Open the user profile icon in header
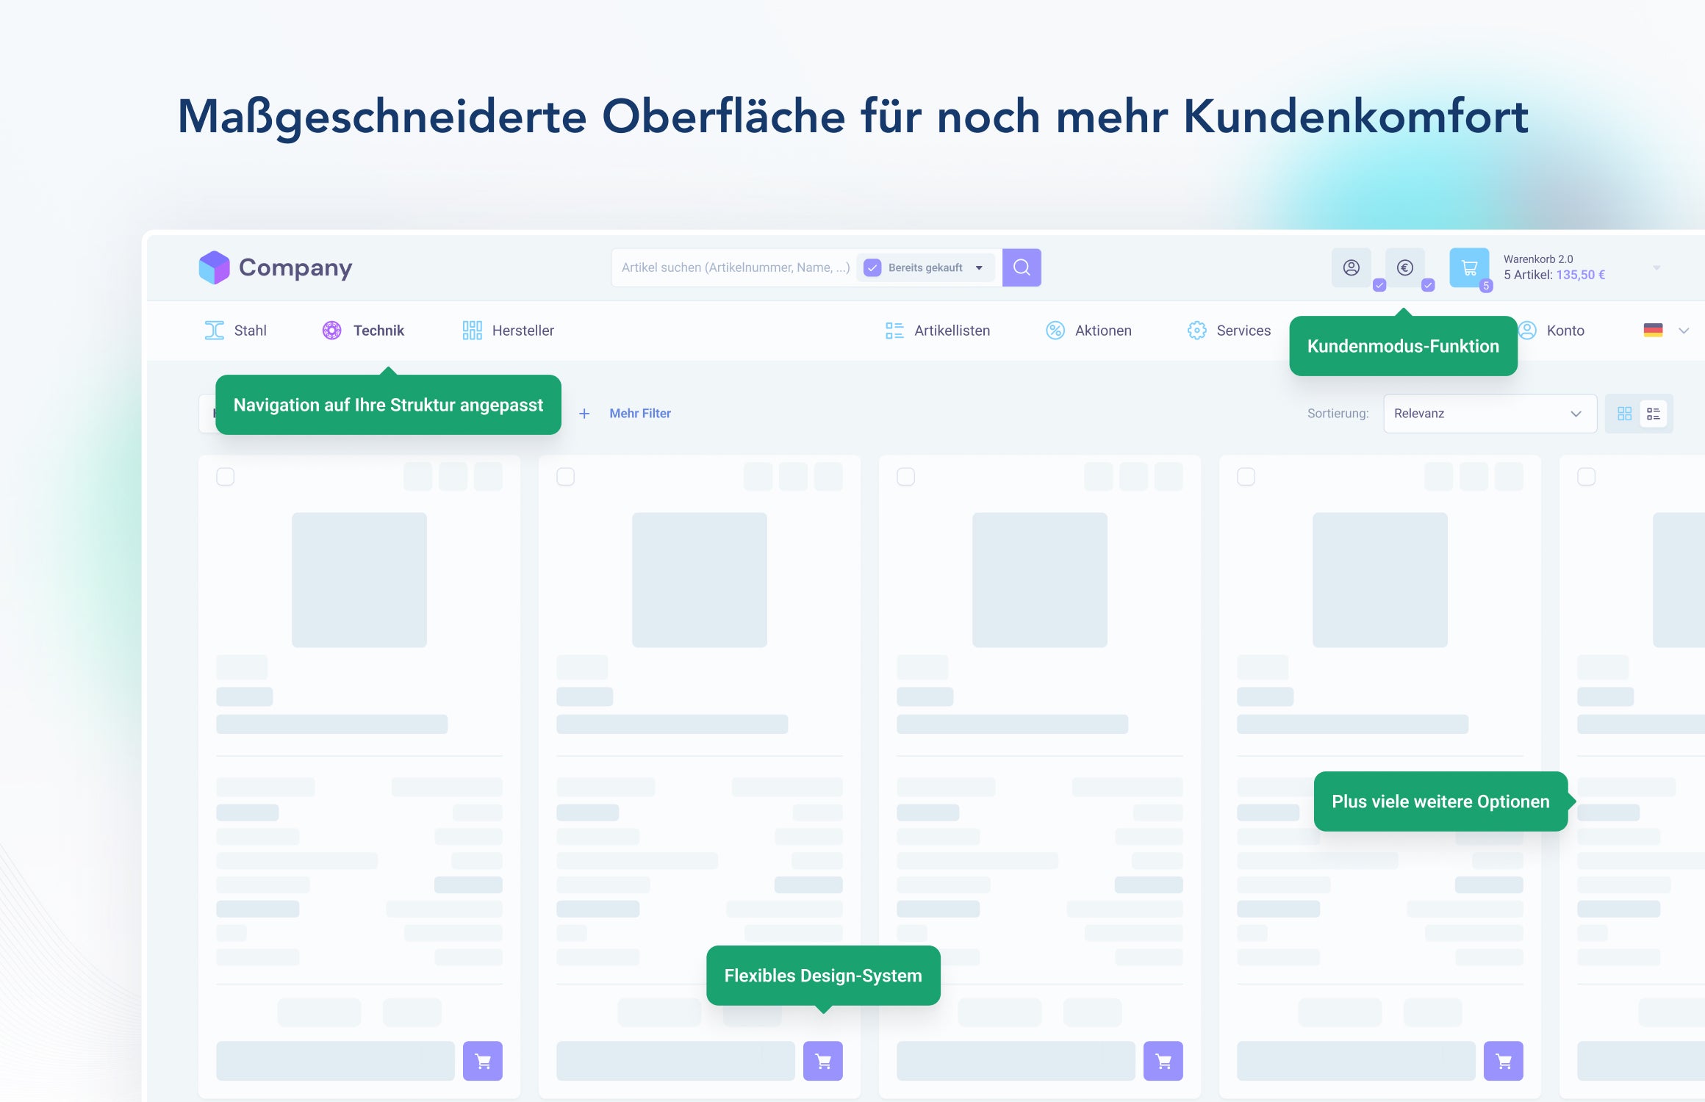 1351,267
